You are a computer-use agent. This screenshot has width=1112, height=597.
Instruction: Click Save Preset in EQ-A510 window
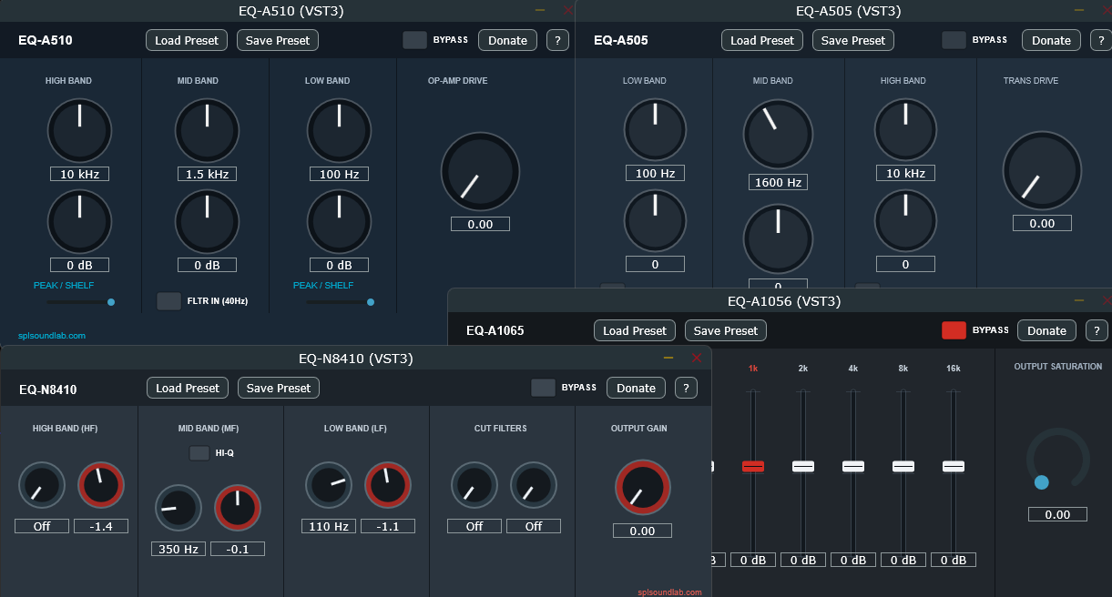(278, 40)
